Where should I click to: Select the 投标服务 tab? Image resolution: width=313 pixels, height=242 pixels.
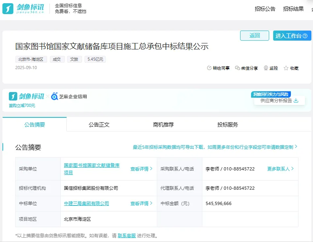(x=228, y=125)
